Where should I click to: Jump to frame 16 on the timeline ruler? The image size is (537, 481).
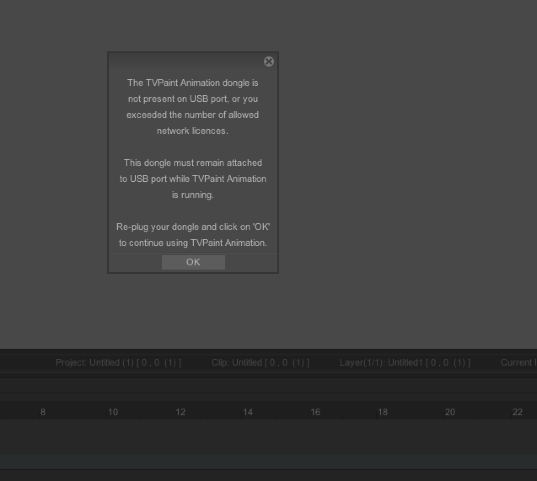[315, 412]
